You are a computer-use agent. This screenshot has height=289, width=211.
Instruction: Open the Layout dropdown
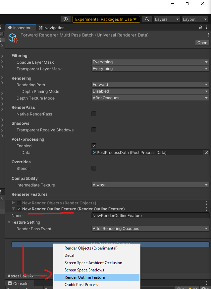195,19
